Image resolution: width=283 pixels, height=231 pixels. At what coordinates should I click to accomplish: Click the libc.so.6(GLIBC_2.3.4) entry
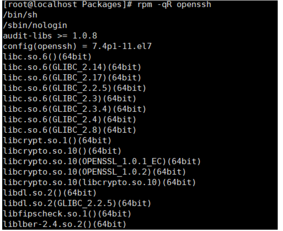pyautogui.click(x=75, y=109)
